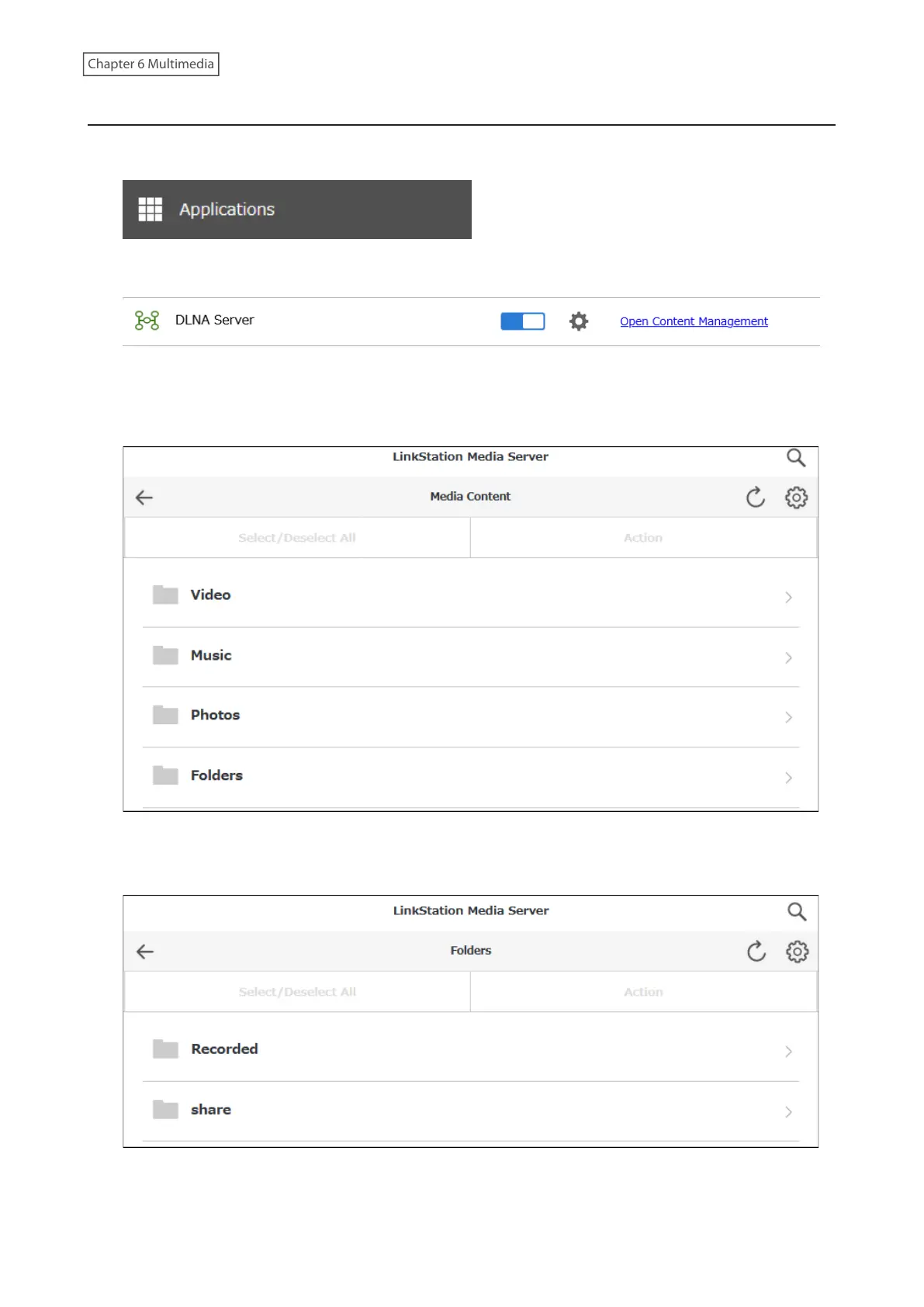Screen dimensions: 924x1307
Task: Open the Action menu in Folders view
Action: 643,992
